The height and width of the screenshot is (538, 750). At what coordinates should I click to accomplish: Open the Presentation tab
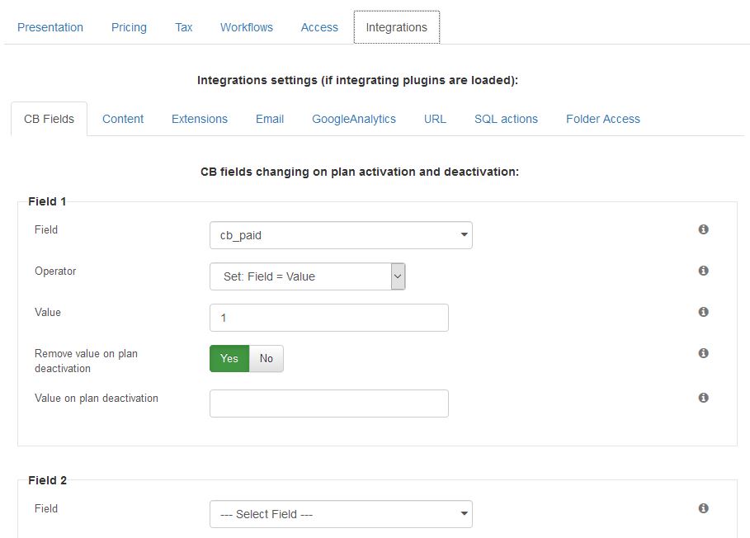coord(50,27)
